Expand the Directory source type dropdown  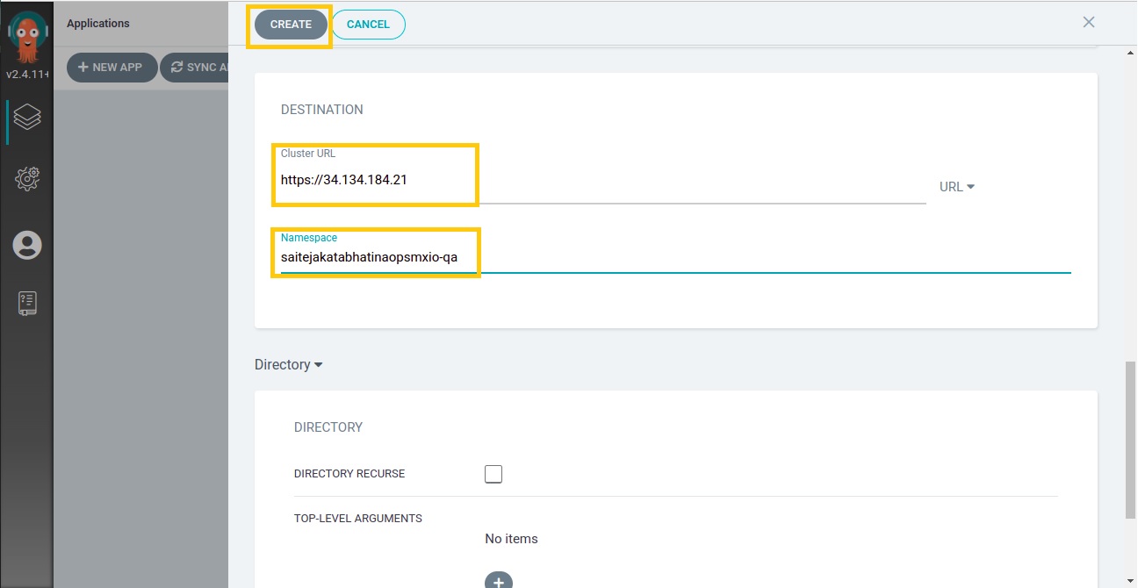pos(288,364)
